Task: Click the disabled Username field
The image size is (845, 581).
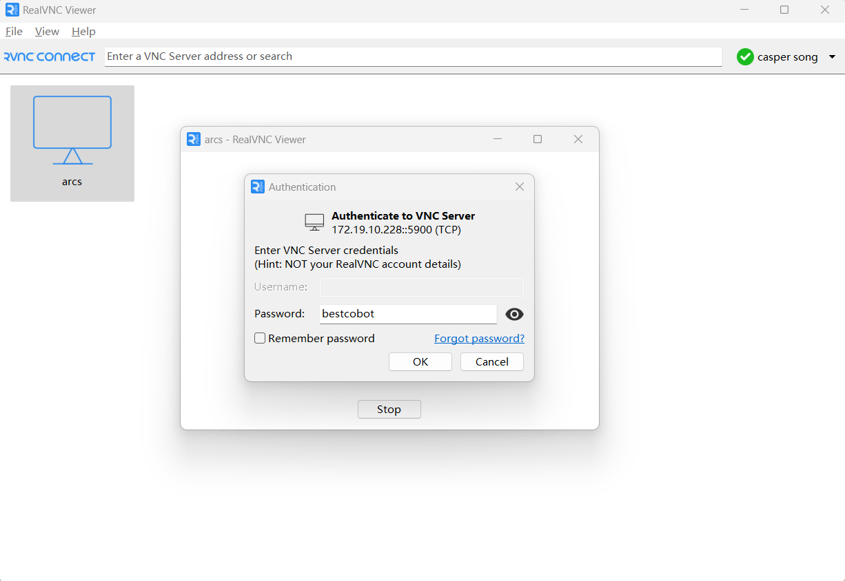Action: click(x=421, y=287)
